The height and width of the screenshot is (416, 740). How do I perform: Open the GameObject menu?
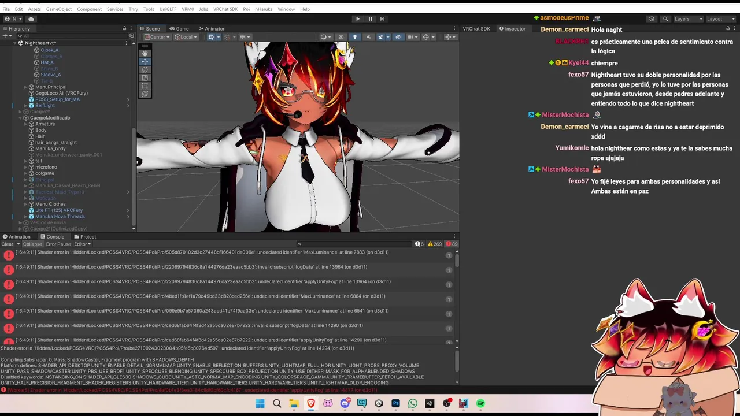point(59,9)
